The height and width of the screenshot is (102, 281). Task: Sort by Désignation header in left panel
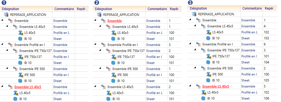pyautogui.click(x=26, y=9)
